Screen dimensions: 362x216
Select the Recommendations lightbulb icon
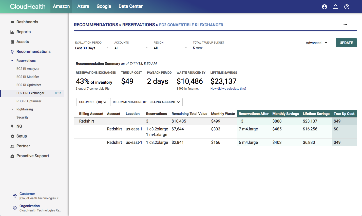[x=12, y=51]
